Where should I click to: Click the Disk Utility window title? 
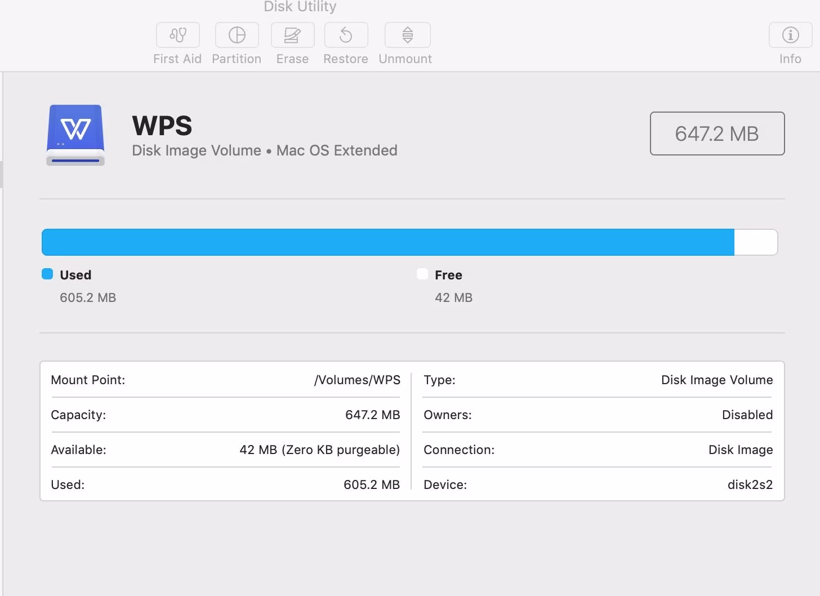pyautogui.click(x=300, y=6)
